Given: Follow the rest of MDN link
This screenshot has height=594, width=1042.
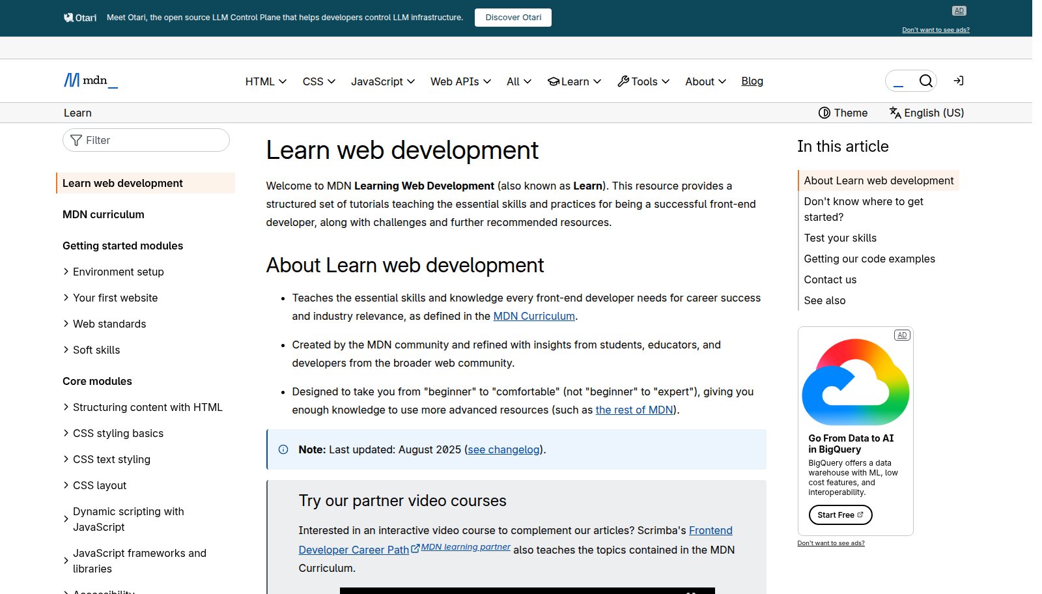Looking at the screenshot, I should (634, 410).
